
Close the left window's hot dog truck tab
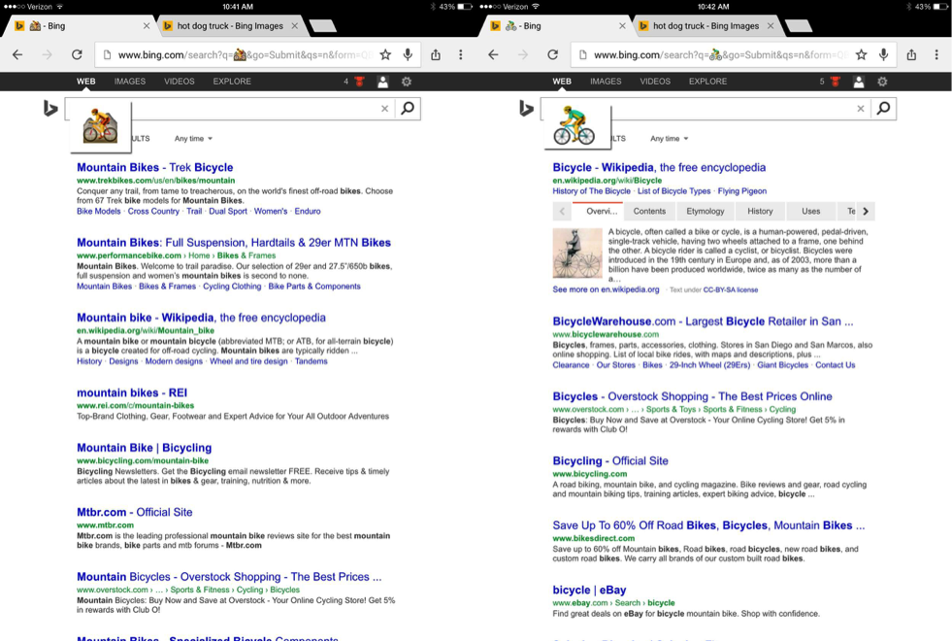click(x=294, y=26)
